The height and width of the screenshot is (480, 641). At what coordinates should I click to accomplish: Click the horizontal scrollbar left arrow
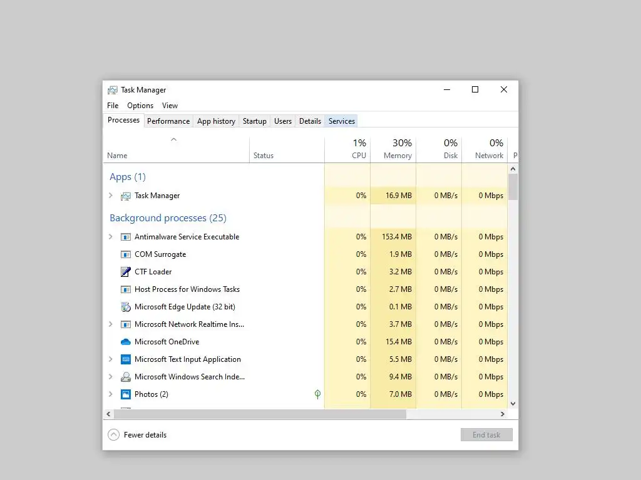click(x=108, y=414)
